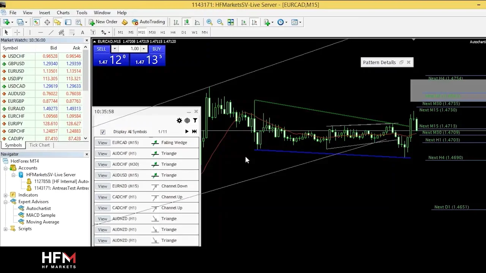Viewport: 486px width, 273px height.
Task: Open the Autochartist settings gear
Action: click(x=179, y=121)
